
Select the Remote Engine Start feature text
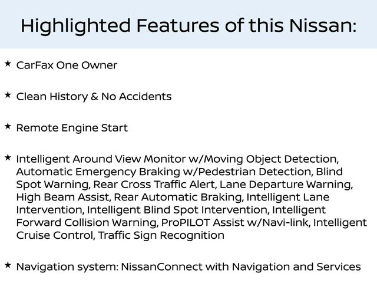click(72, 127)
